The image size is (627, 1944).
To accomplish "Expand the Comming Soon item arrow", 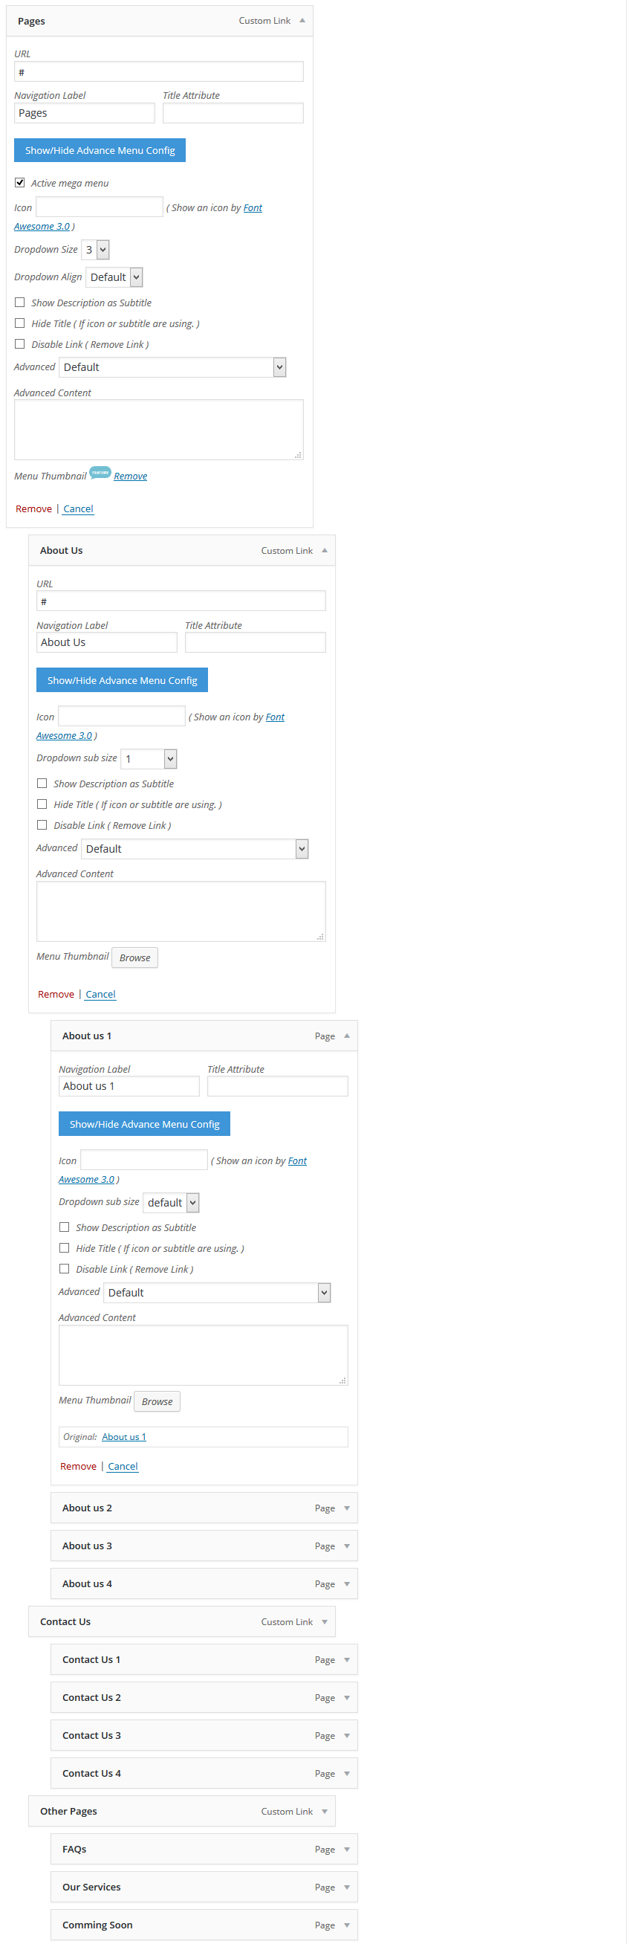I will tap(346, 1925).
